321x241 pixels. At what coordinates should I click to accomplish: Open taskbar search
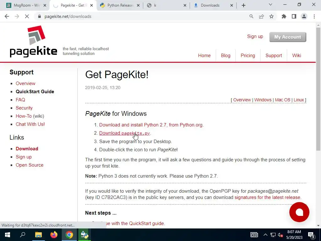point(23,235)
